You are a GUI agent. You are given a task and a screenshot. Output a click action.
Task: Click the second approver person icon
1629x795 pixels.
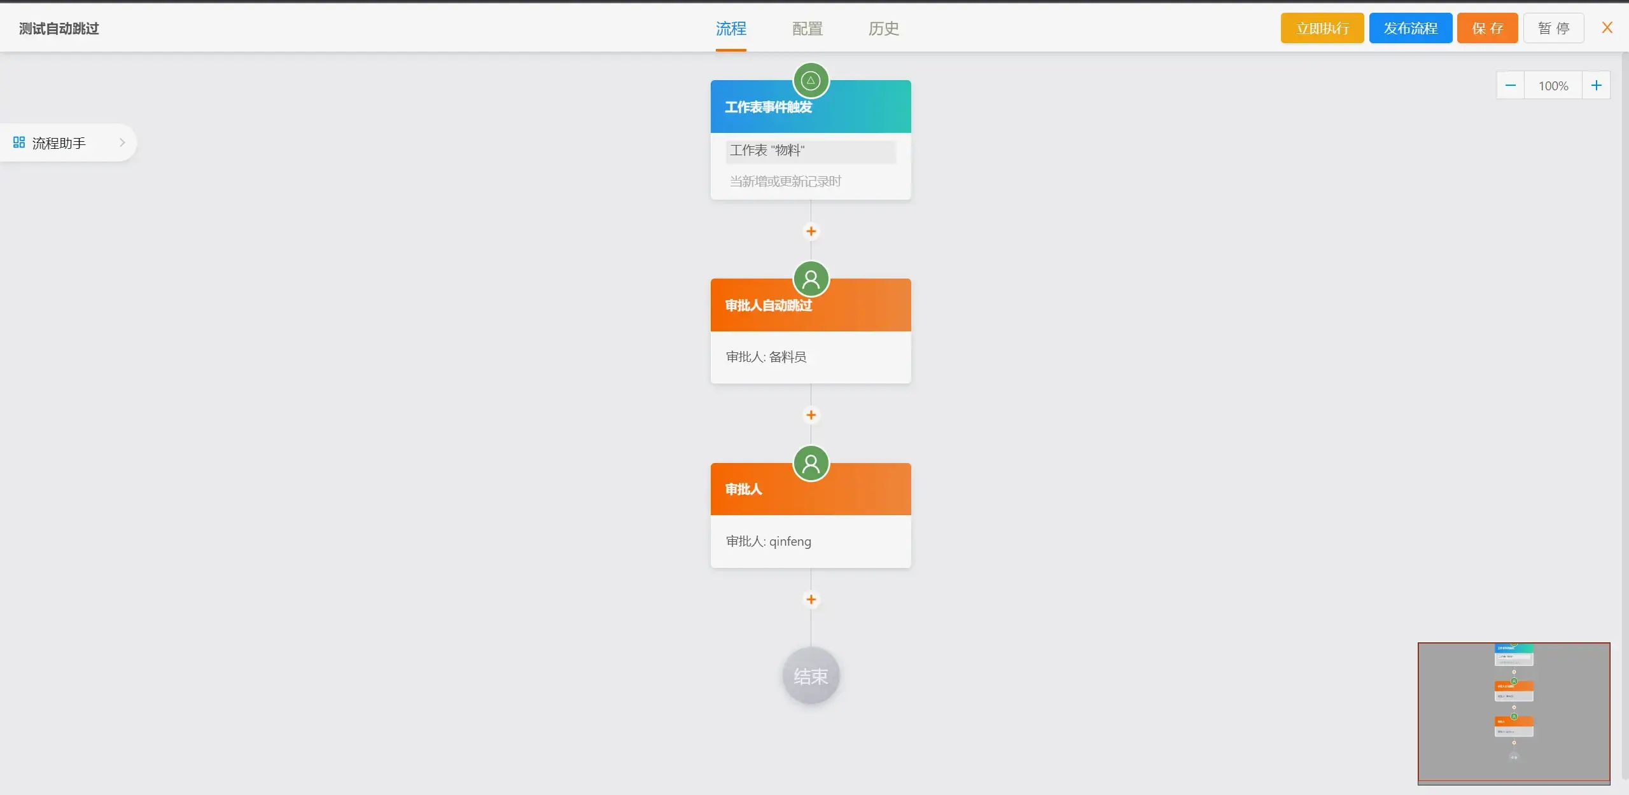coord(810,463)
